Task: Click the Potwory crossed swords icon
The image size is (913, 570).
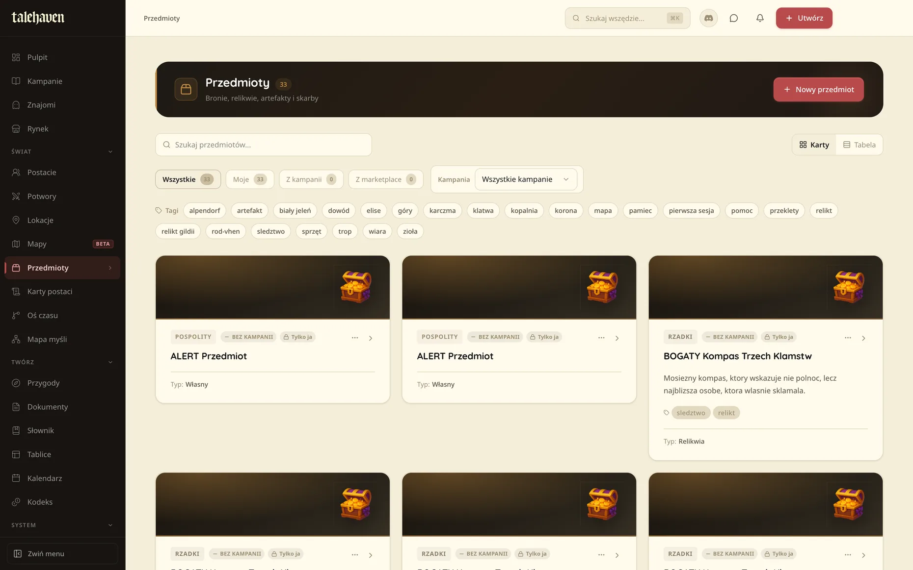Action: 16,196
